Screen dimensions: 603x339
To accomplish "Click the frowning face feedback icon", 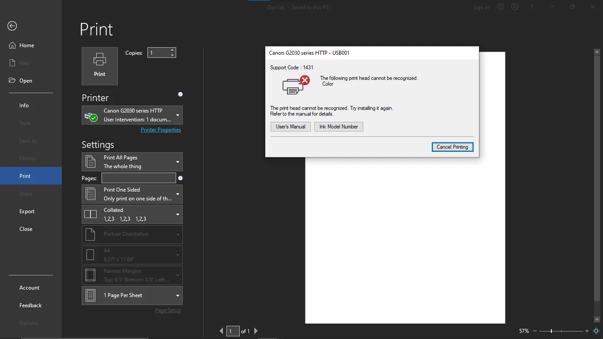I will point(515,7).
